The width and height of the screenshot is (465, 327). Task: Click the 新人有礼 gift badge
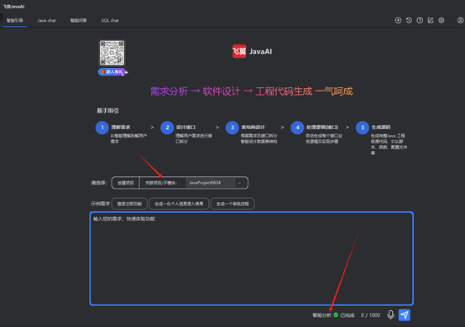(x=112, y=72)
